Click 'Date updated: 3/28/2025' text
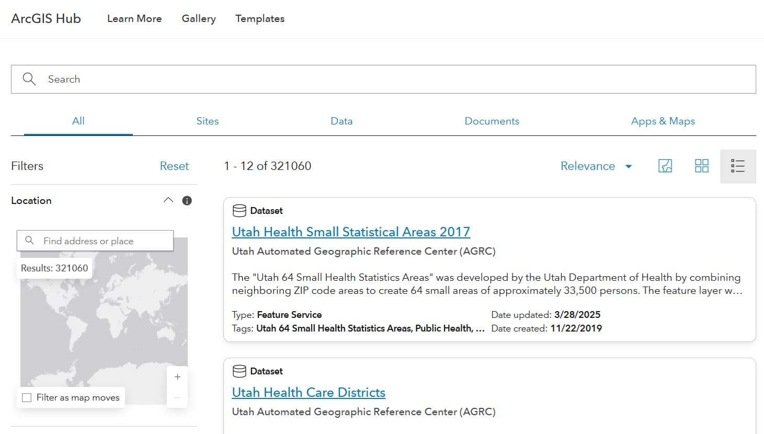This screenshot has height=434, width=764. 546,315
